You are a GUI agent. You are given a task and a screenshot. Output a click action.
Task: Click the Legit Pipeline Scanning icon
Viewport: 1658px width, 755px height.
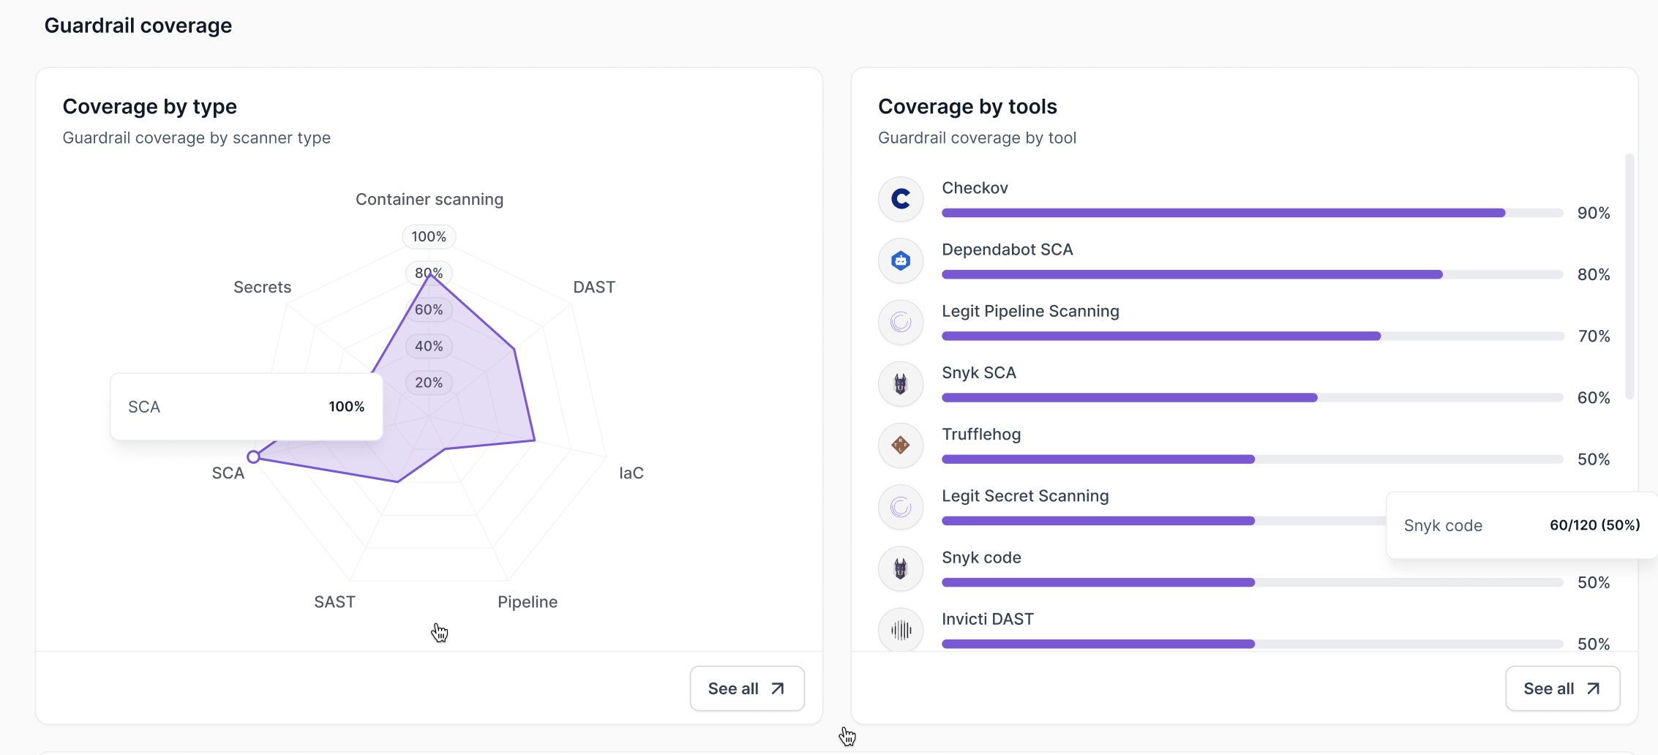tap(901, 322)
